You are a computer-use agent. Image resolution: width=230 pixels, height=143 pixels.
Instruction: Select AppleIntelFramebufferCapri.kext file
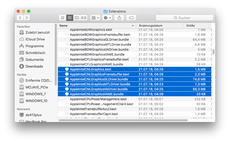click(135, 114)
